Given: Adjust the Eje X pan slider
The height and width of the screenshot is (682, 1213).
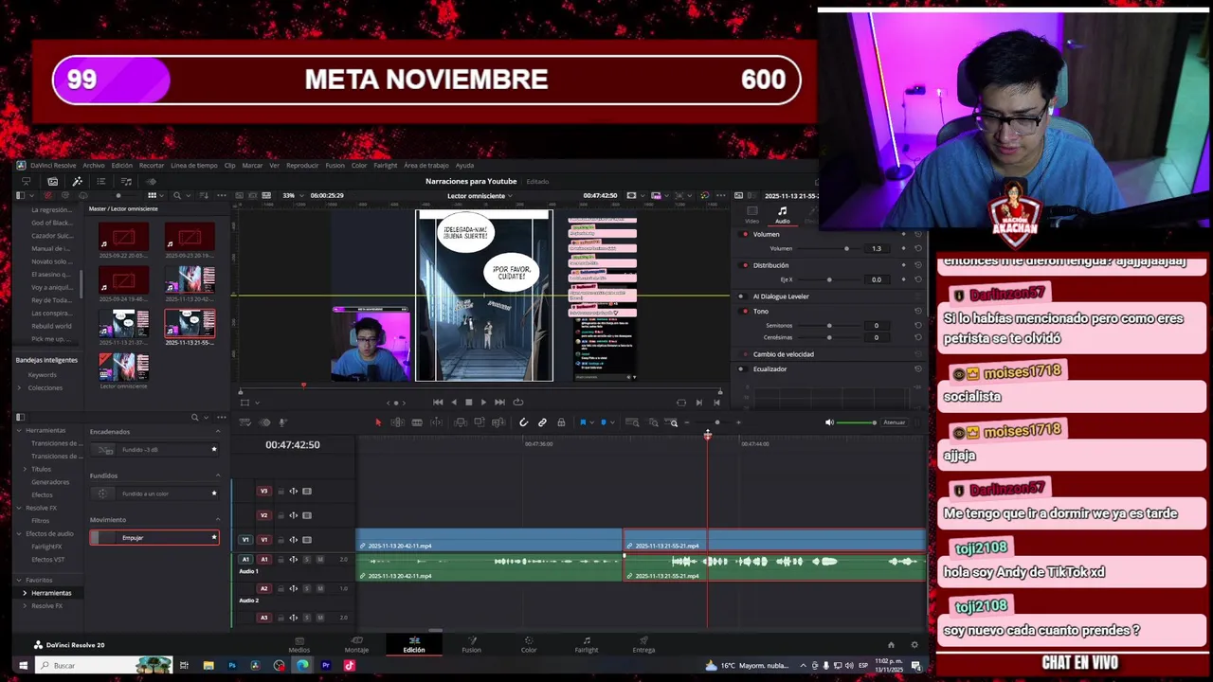Looking at the screenshot, I should tap(829, 279).
